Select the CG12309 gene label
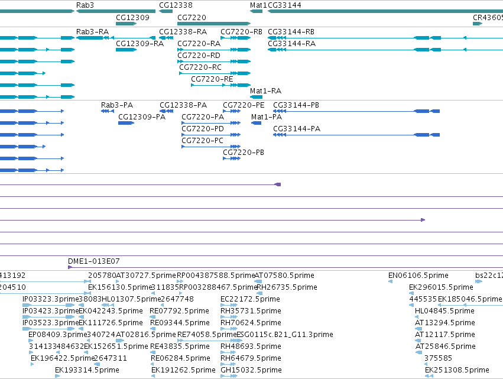The width and height of the screenshot is (503, 379). click(x=132, y=17)
